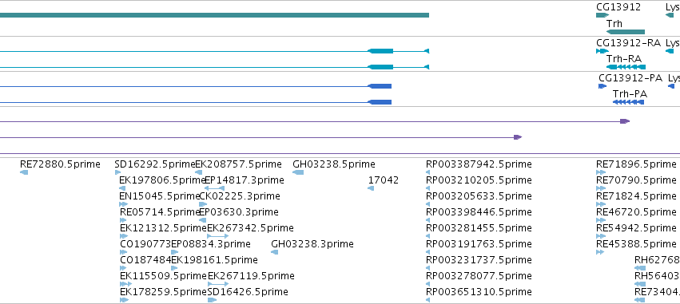
Task: Click RE71896.5prime label
Action: pyautogui.click(x=636, y=164)
